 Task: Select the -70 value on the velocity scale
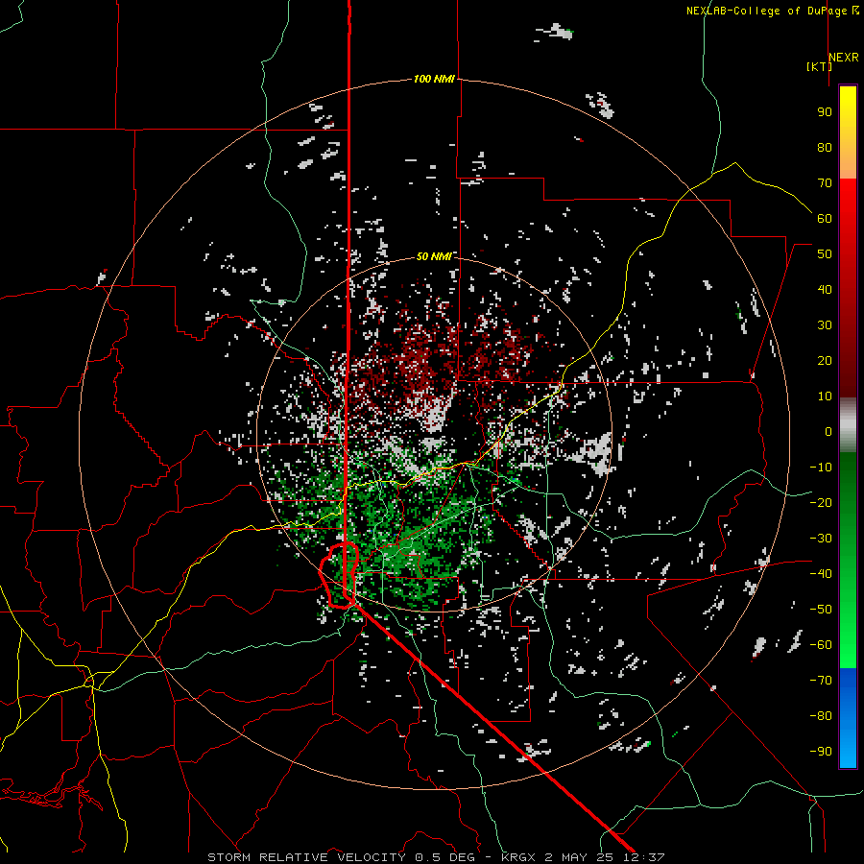pyautogui.click(x=821, y=681)
